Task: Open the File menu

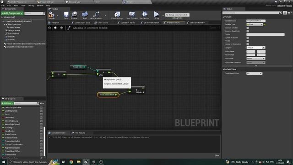Action: 3,5
